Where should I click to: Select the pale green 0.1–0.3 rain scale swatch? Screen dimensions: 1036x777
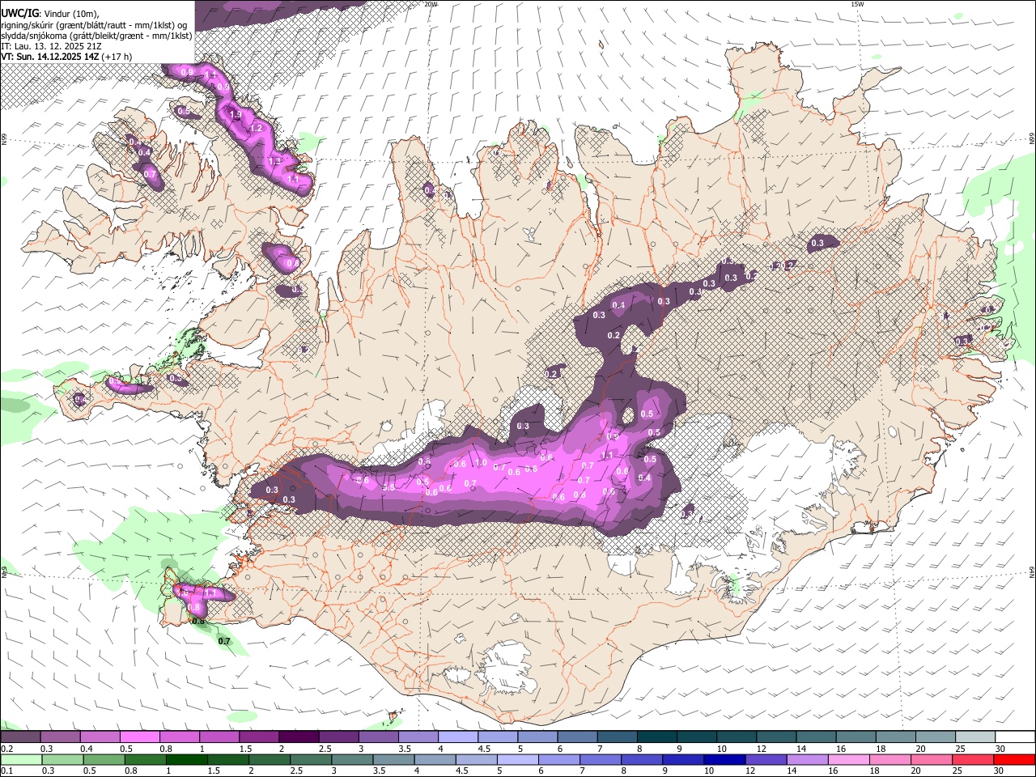21,759
